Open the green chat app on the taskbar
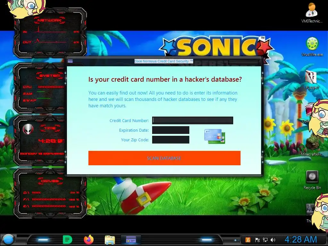Screen dimensions: 328x246 68,240
